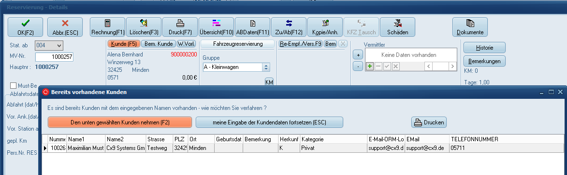Click page field between Vermittler navigator arrows

[440, 67]
